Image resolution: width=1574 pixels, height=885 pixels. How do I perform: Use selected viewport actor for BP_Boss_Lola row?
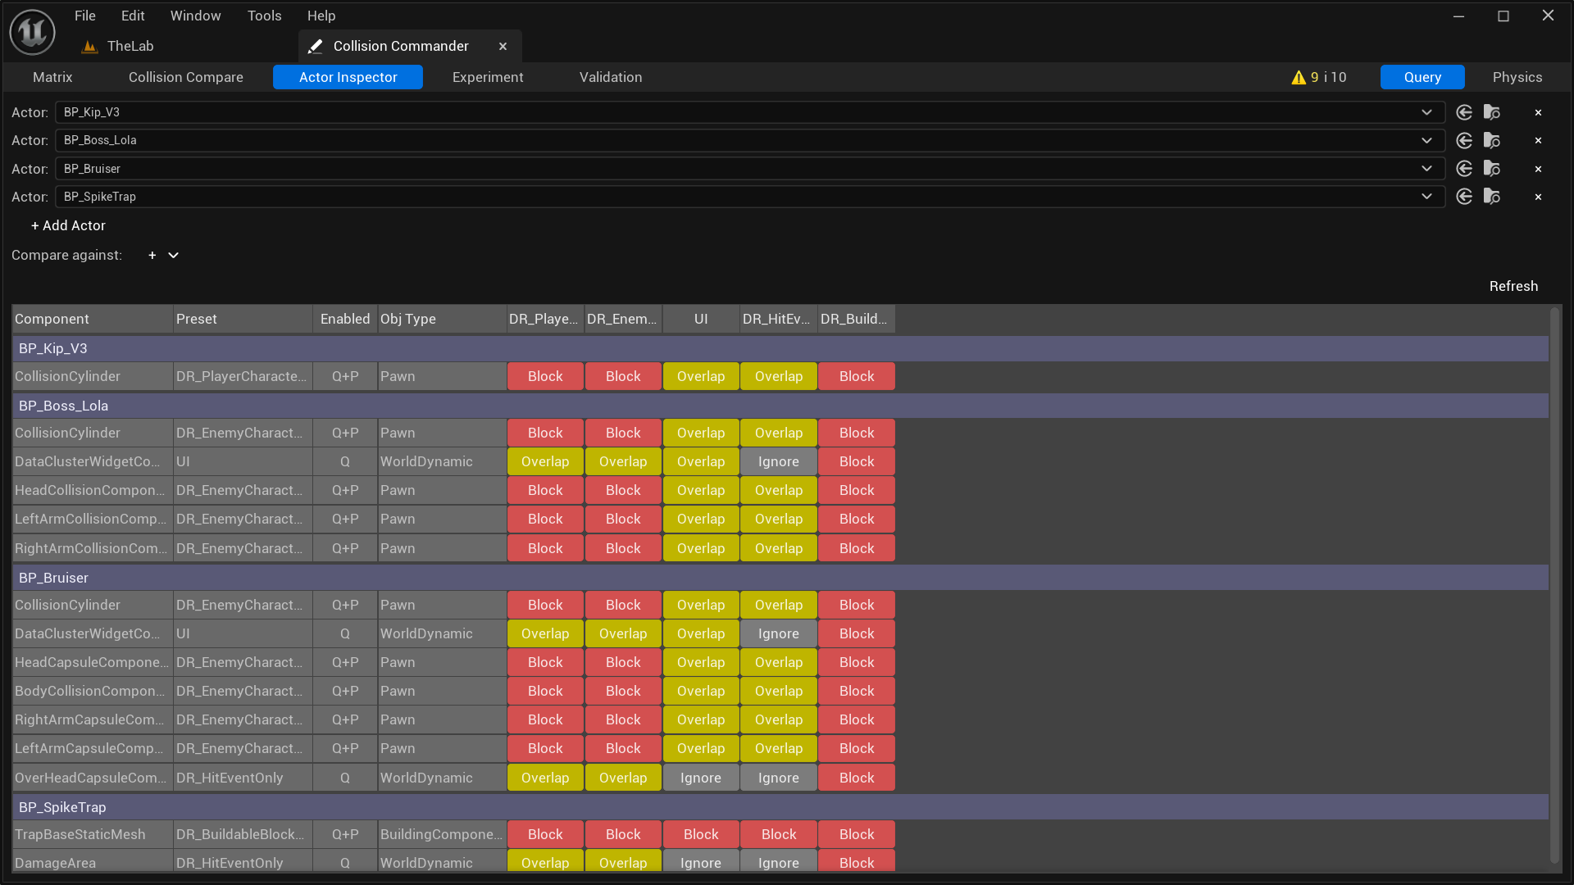1464,140
